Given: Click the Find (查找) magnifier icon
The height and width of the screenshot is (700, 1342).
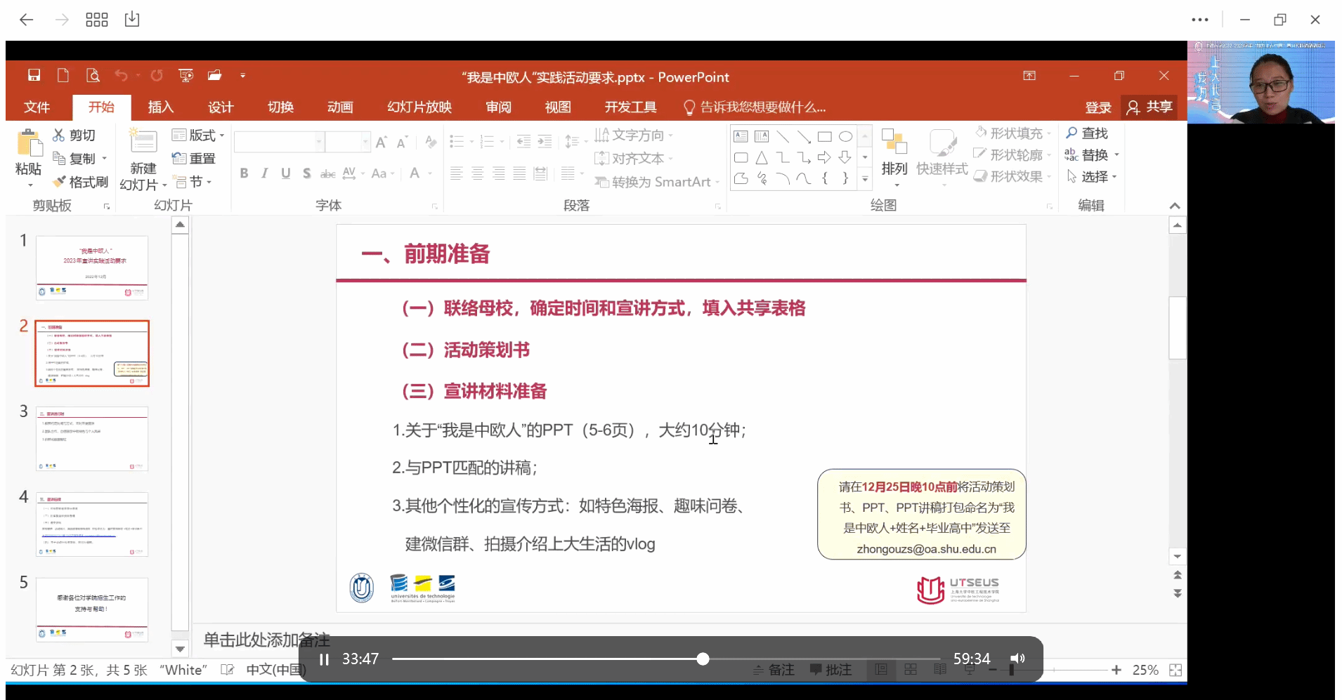Looking at the screenshot, I should point(1071,133).
